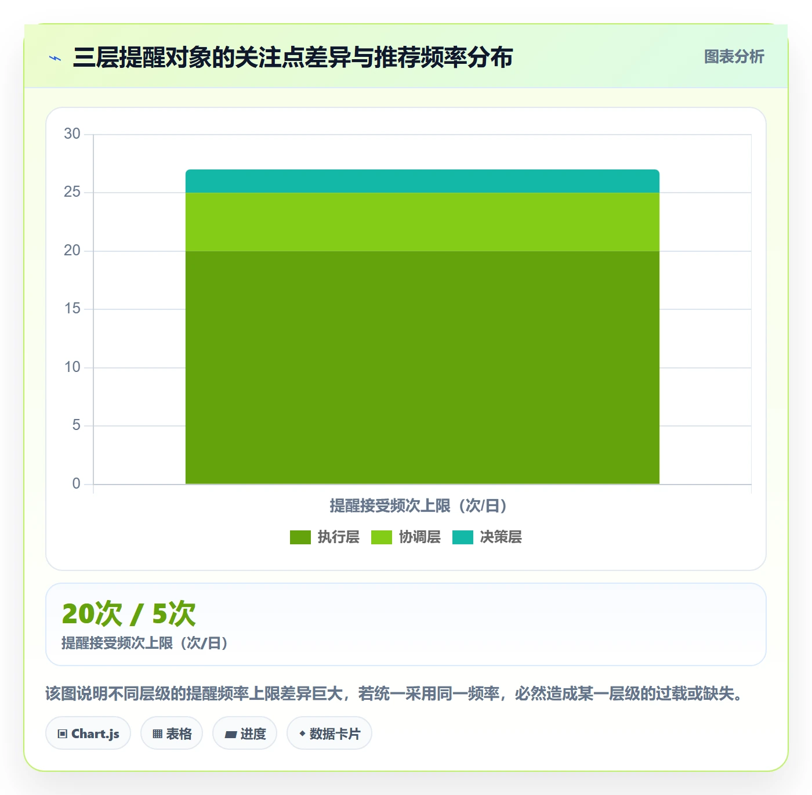This screenshot has width=812, height=795.
Task: Click the diamond icon in the 数据卡片 chip
Action: (302, 733)
